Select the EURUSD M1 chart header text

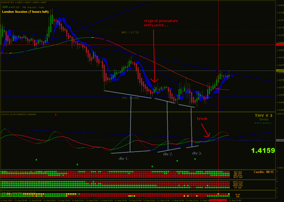[24, 2]
